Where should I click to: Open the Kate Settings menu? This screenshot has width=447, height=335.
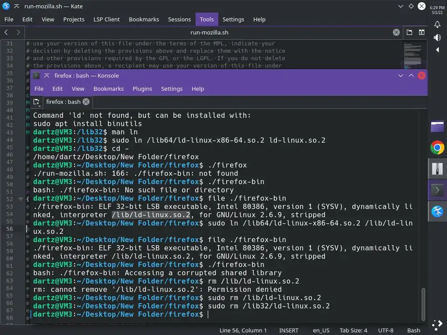pyautogui.click(x=233, y=19)
